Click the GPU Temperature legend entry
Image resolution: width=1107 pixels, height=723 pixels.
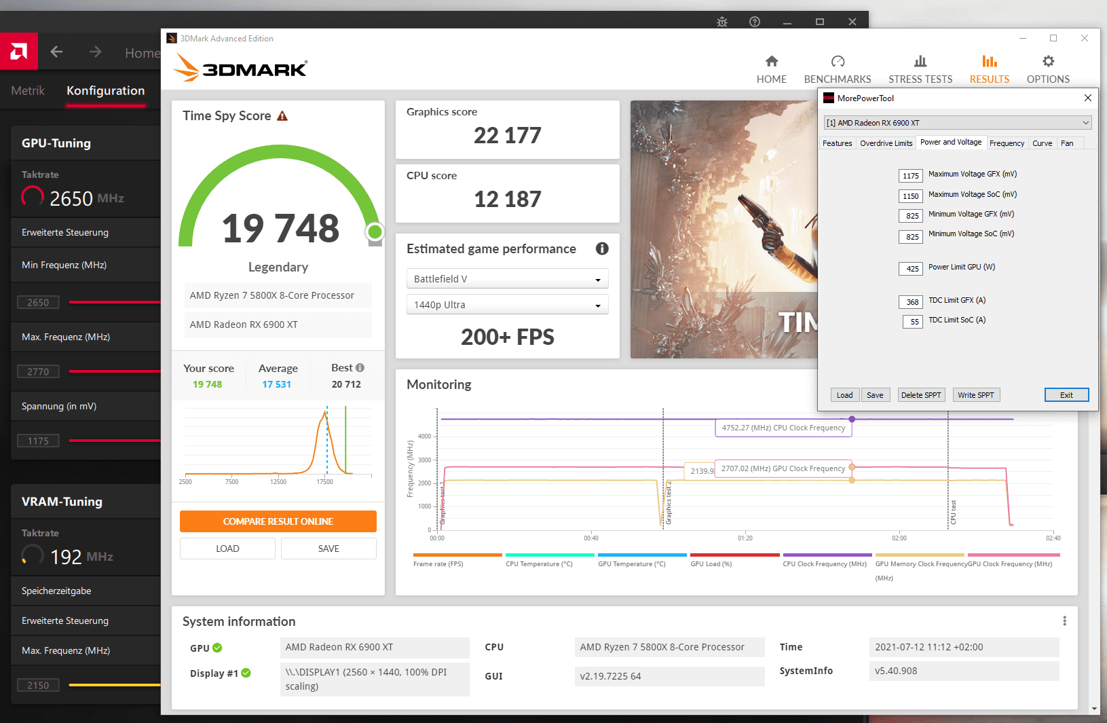[x=642, y=560]
